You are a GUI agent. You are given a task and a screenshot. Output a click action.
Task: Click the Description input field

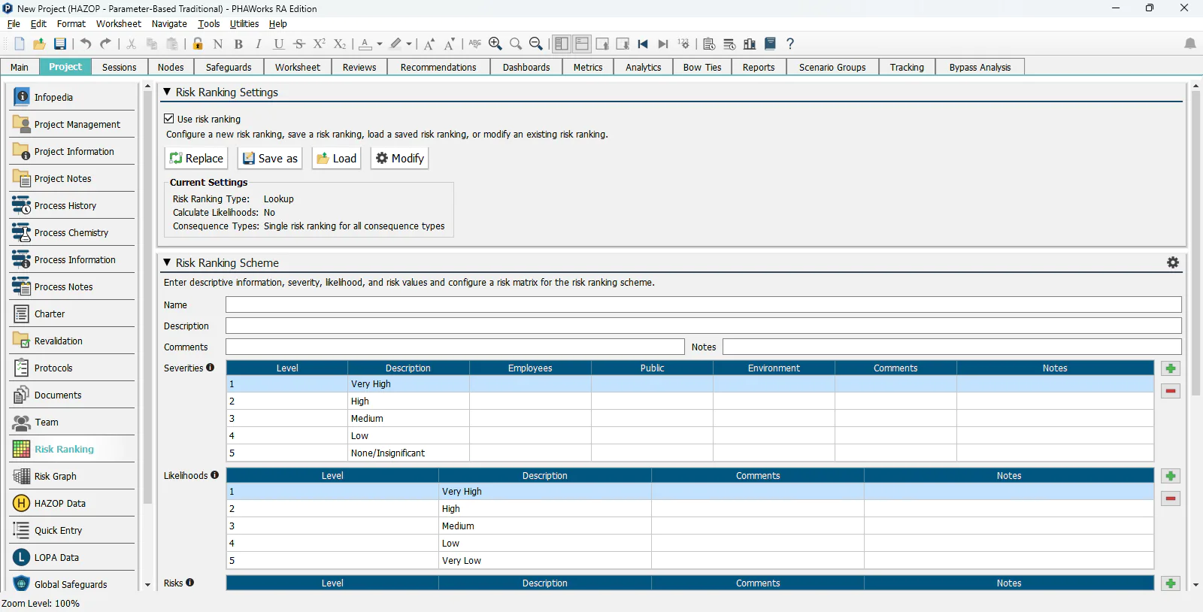(704, 326)
